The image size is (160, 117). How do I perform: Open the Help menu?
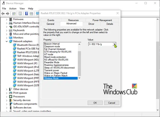tap(31, 9)
